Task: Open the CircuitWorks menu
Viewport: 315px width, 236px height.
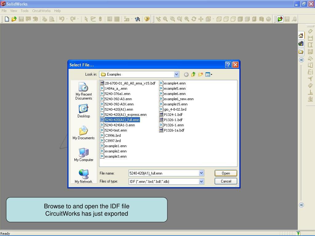Action: (x=41, y=11)
